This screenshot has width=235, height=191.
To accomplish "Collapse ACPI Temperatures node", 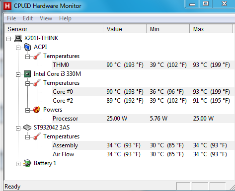I will [x=27, y=57].
